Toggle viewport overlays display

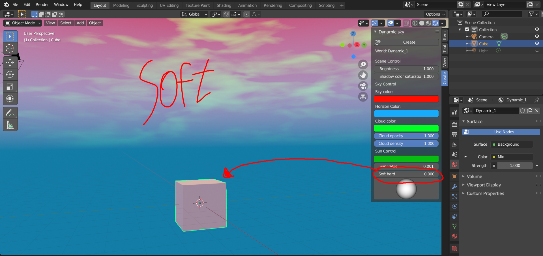point(390,23)
